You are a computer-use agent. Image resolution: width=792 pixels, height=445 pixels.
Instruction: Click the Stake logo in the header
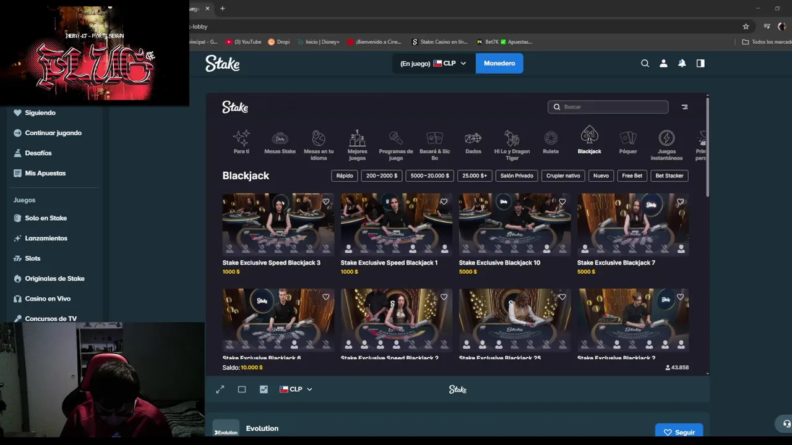point(222,63)
